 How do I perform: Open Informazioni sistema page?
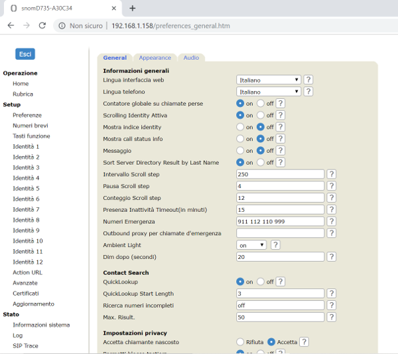pos(41,325)
